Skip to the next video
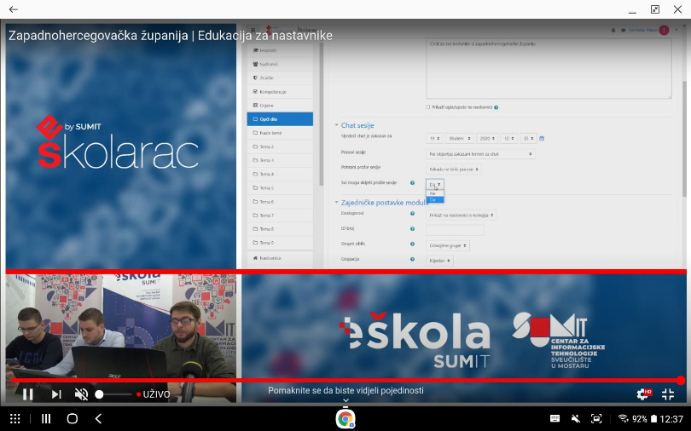This screenshot has width=691, height=431. tap(56, 394)
